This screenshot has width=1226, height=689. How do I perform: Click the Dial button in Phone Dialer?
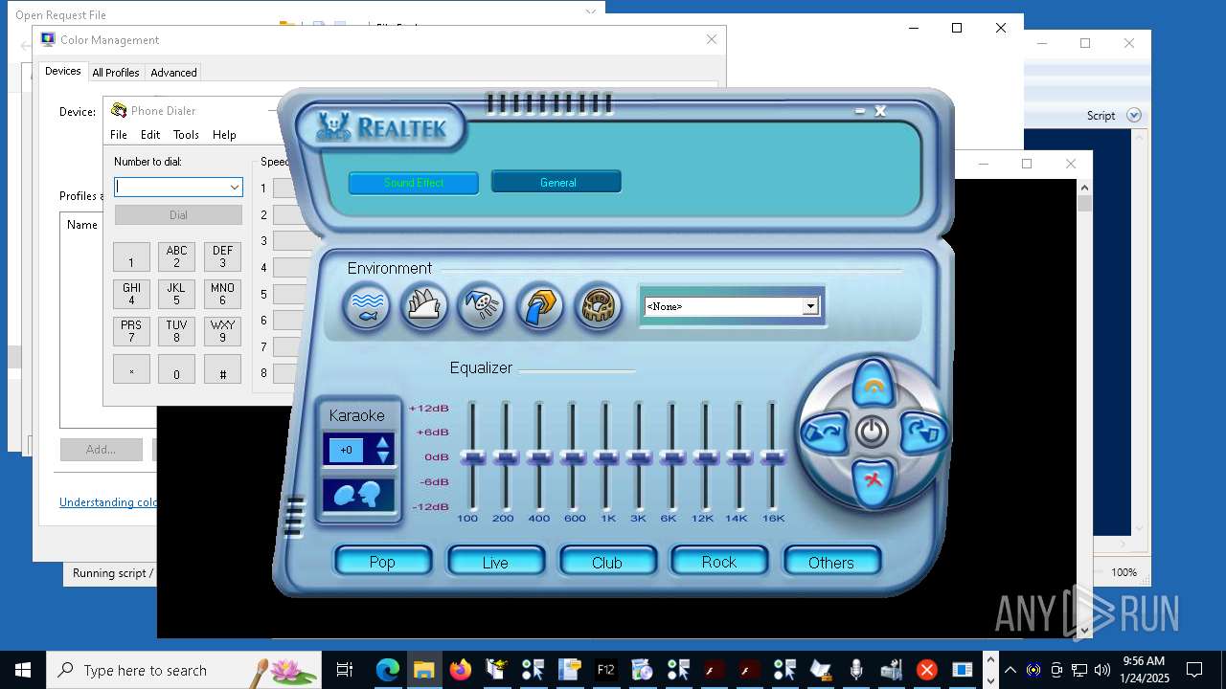(x=178, y=215)
